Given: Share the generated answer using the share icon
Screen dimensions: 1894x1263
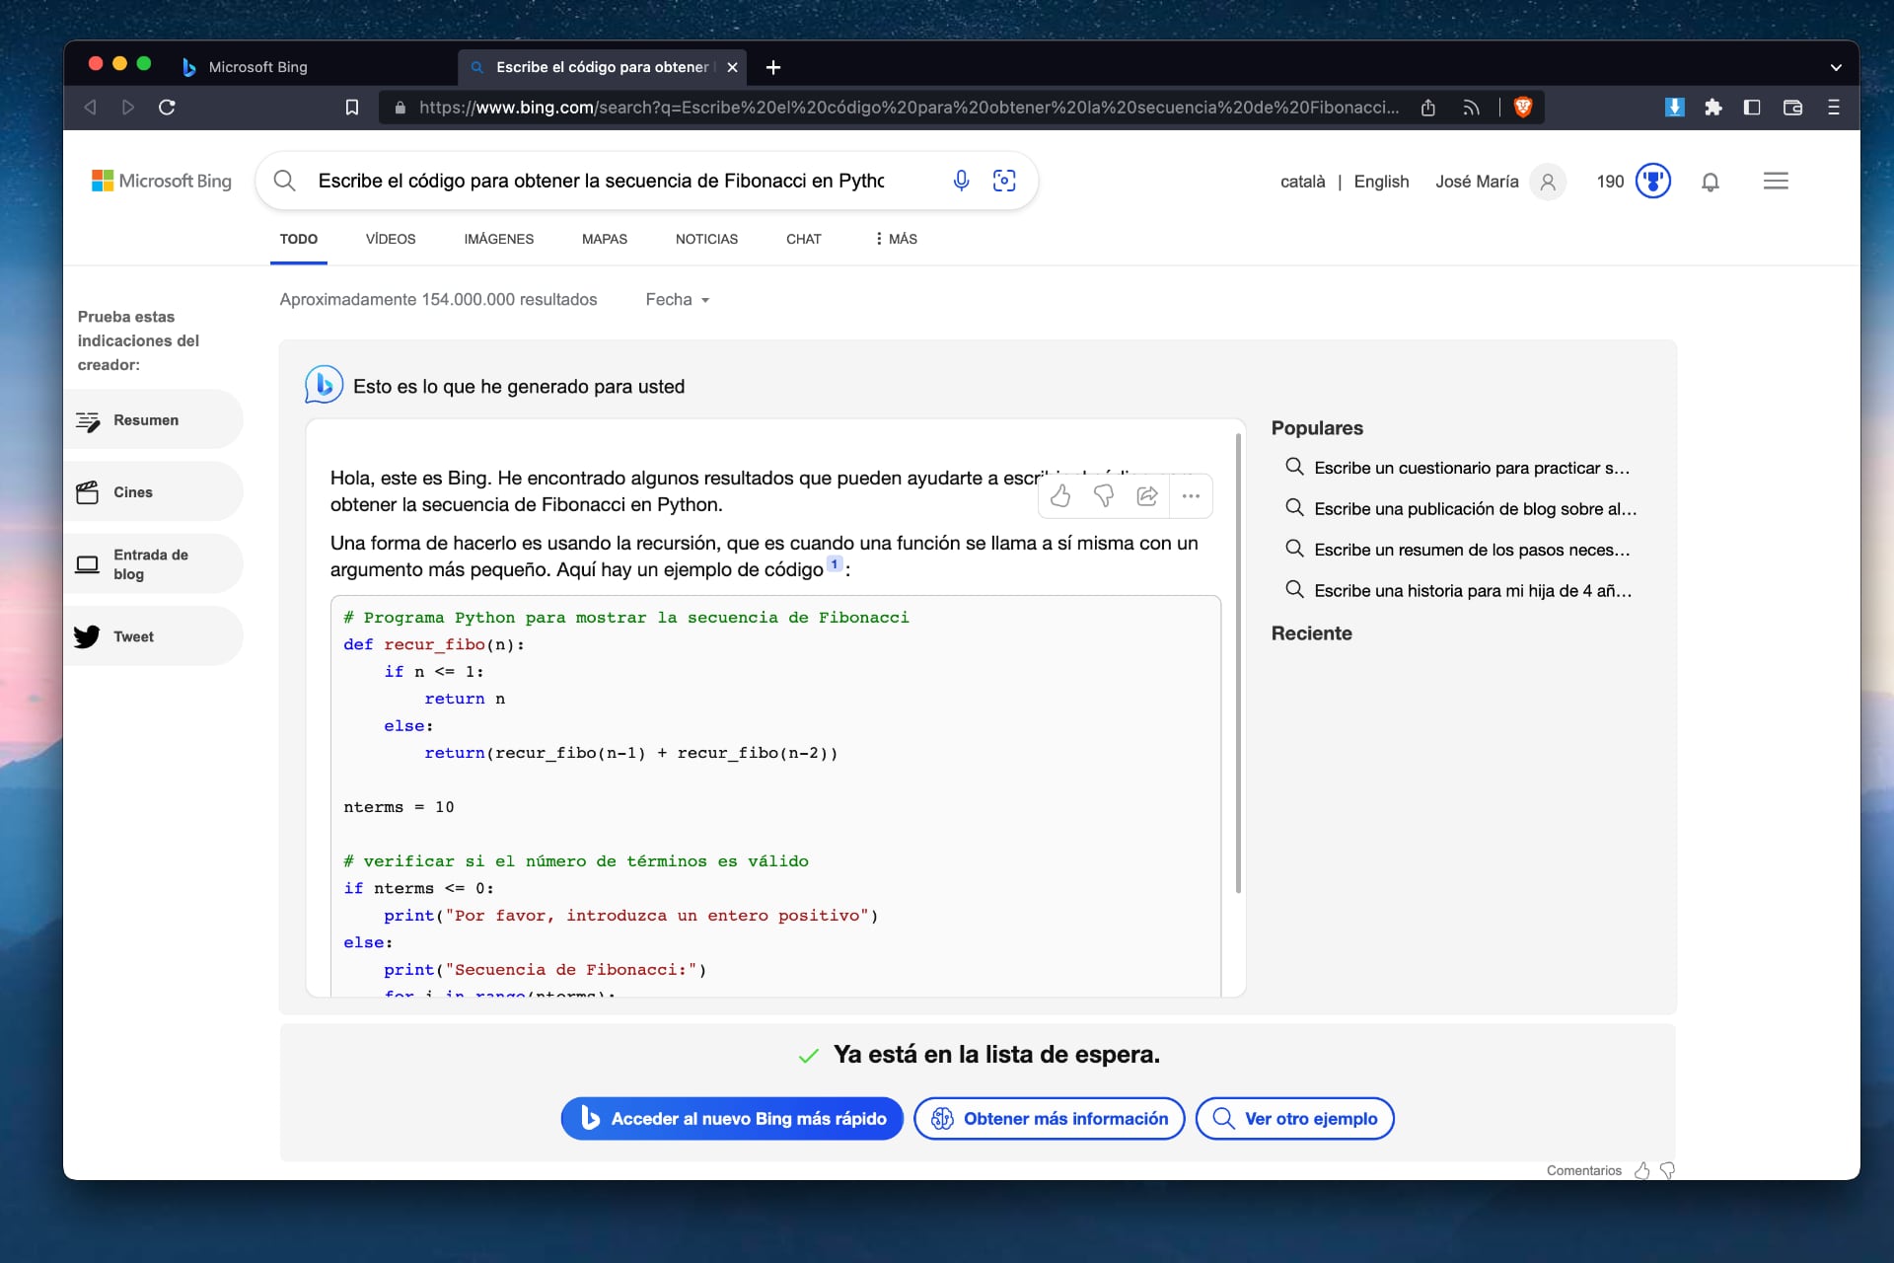Looking at the screenshot, I should tap(1147, 496).
